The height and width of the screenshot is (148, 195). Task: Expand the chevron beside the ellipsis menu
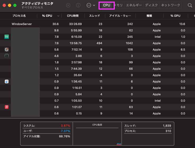[x=94, y=5]
